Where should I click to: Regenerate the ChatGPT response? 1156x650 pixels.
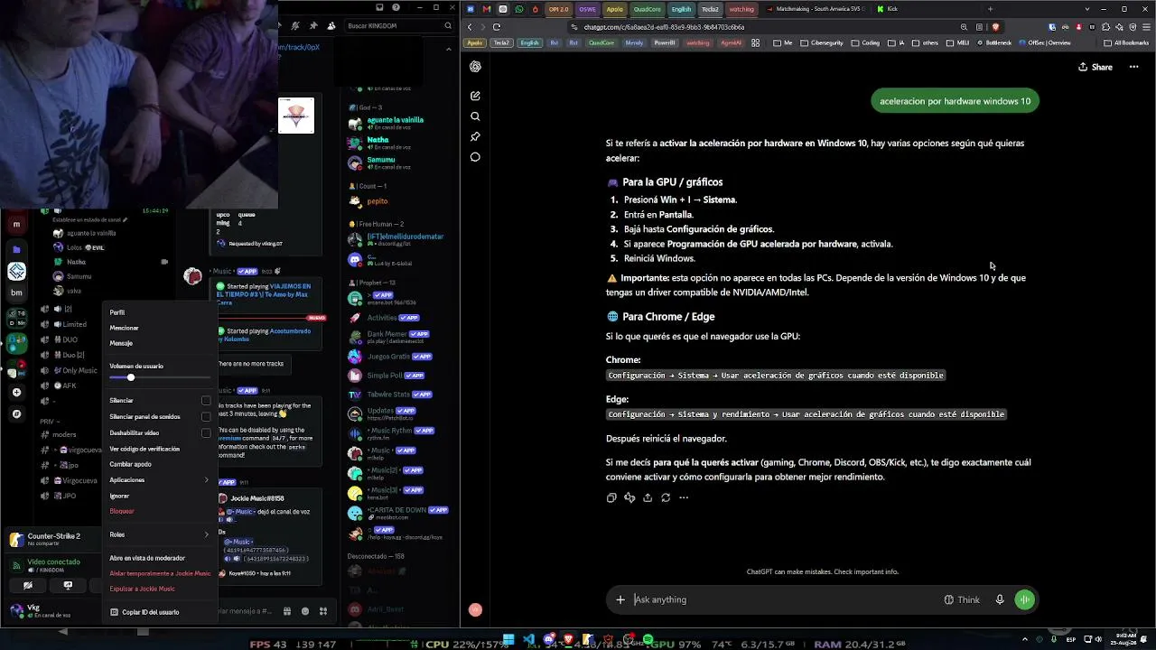(666, 497)
